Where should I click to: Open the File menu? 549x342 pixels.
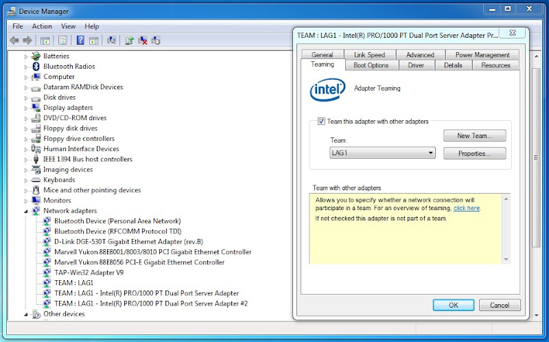[x=18, y=26]
